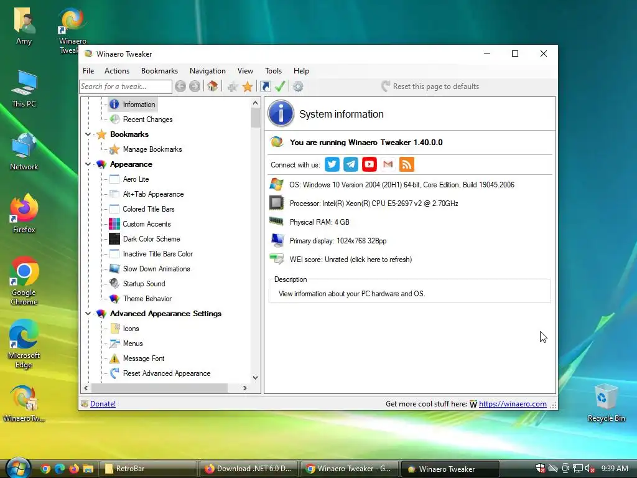Screen dimensions: 637x478
Task: Select Colored Title Bars tweak
Action: pos(148,209)
